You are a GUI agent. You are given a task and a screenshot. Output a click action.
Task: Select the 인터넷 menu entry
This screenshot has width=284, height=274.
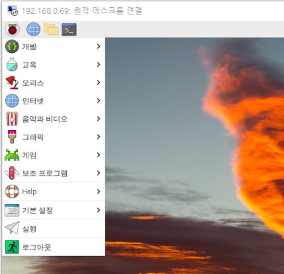[x=54, y=100]
